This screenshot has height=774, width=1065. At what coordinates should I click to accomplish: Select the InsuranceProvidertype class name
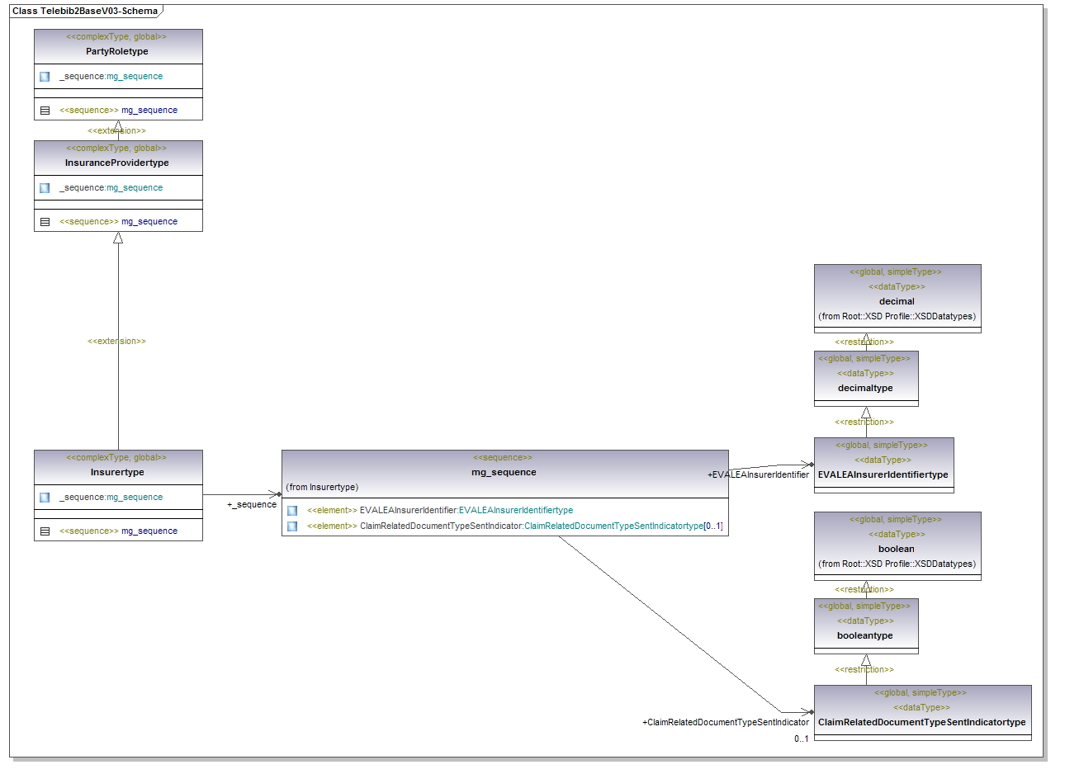coord(117,163)
